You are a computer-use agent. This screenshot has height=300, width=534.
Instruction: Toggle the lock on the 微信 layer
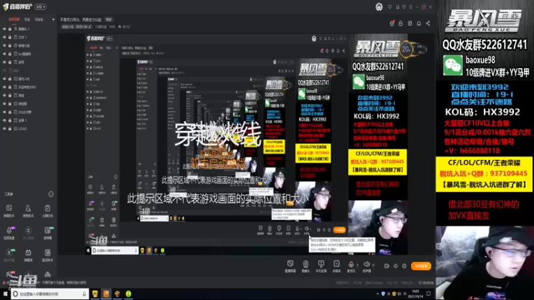[x=10, y=95]
